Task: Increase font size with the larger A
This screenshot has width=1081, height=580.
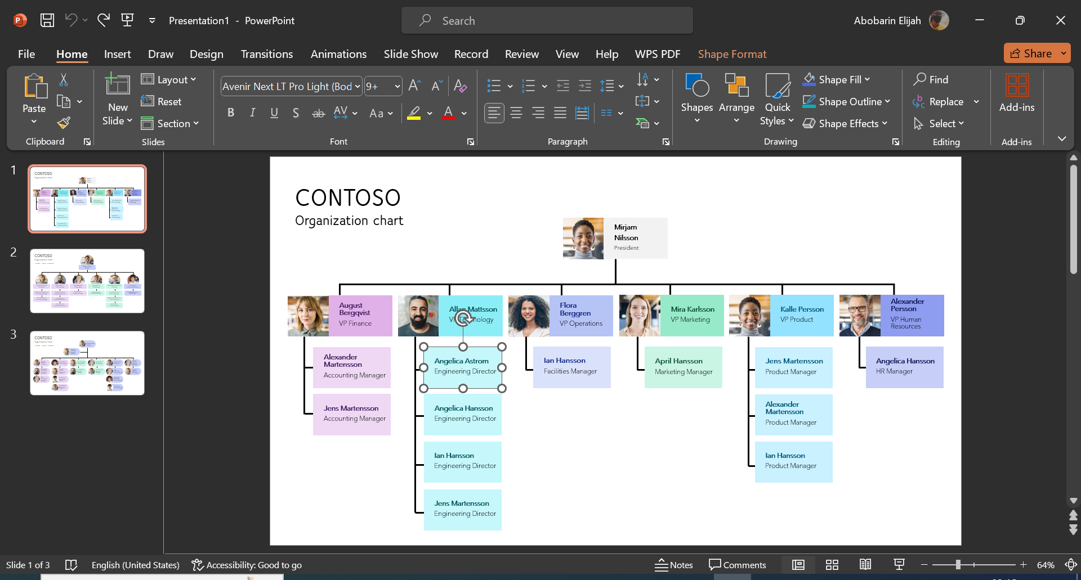Action: click(x=414, y=86)
